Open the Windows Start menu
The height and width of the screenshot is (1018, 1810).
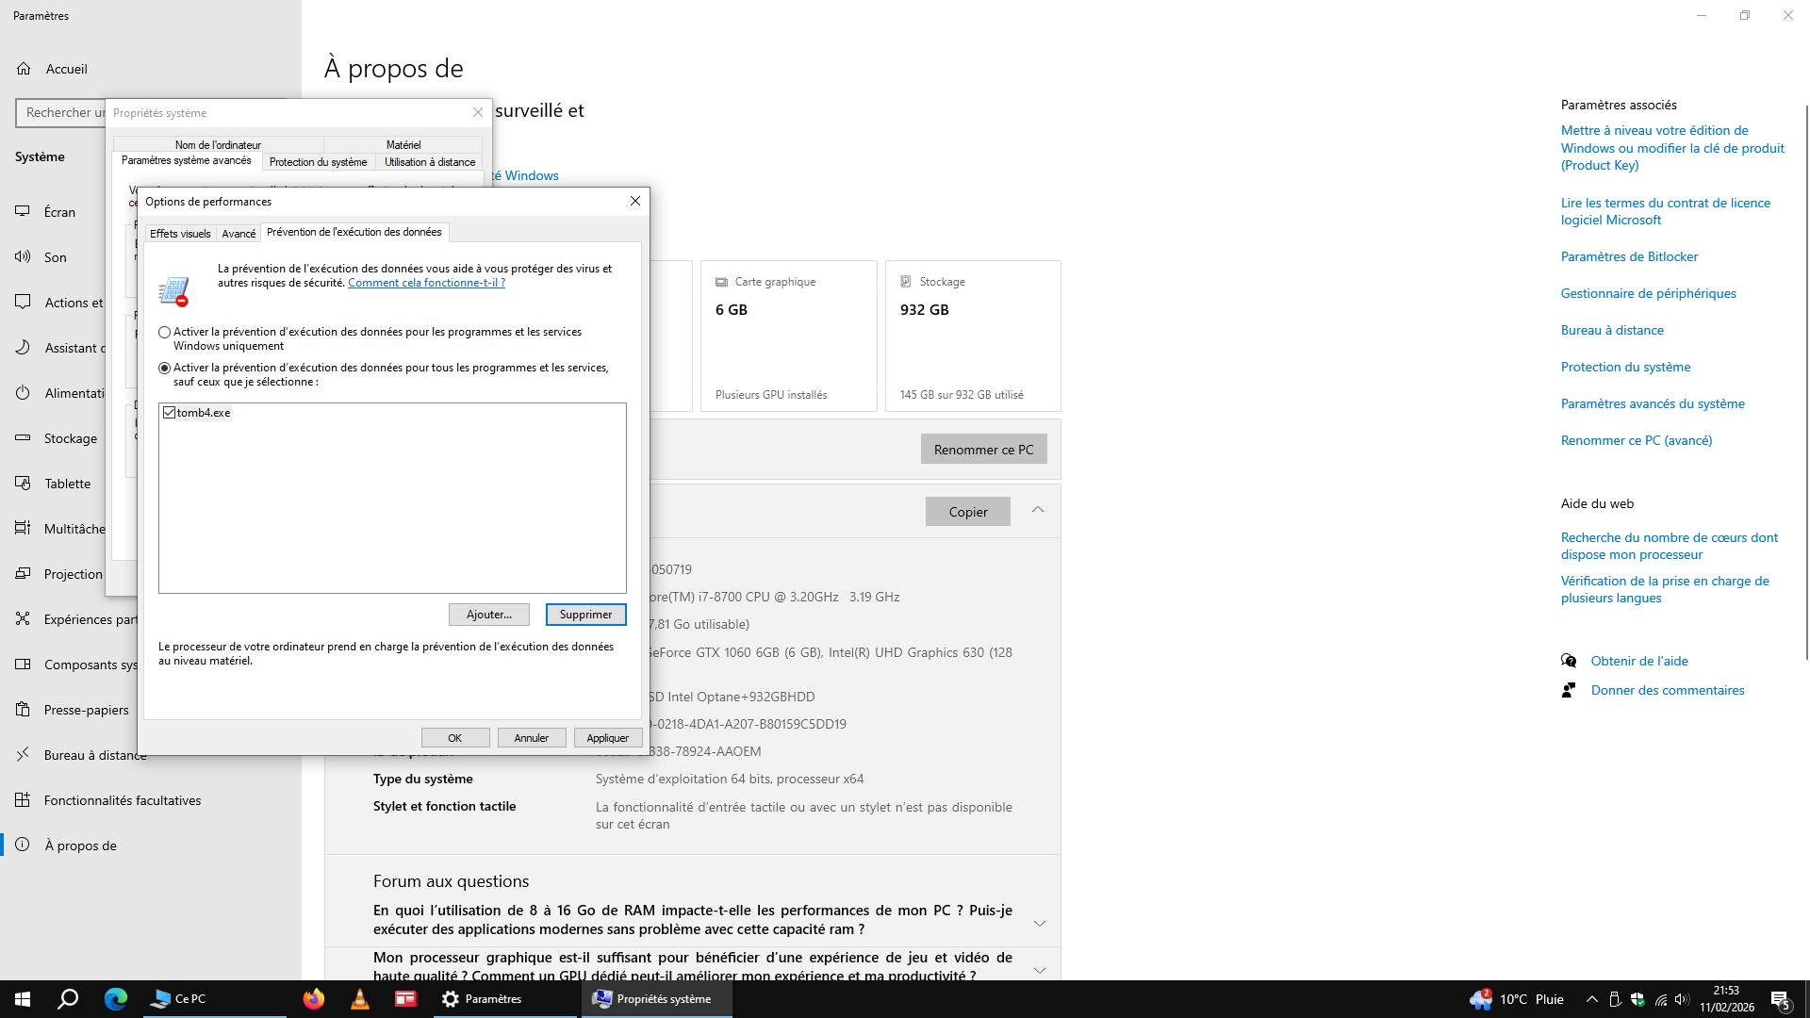coord(23,999)
